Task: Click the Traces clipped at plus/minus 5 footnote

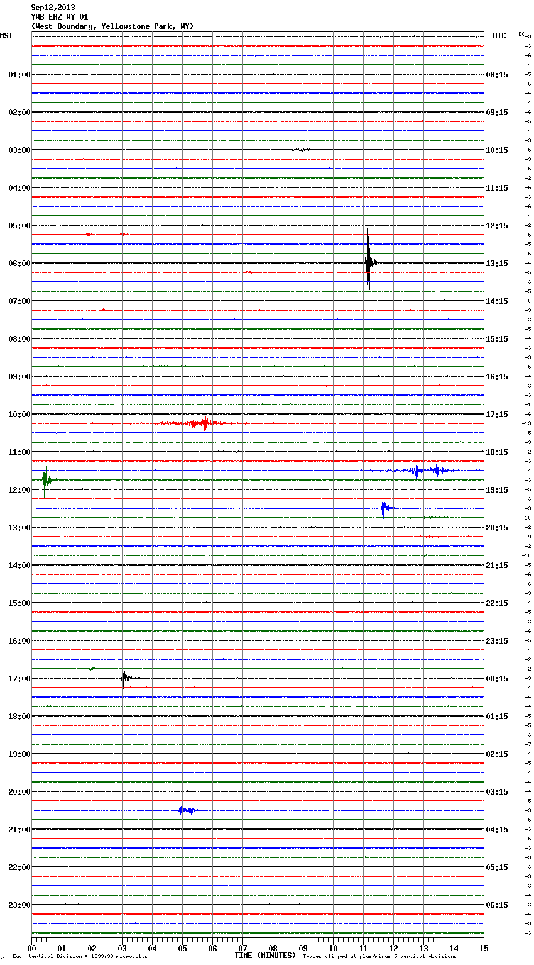Action: 379,957
